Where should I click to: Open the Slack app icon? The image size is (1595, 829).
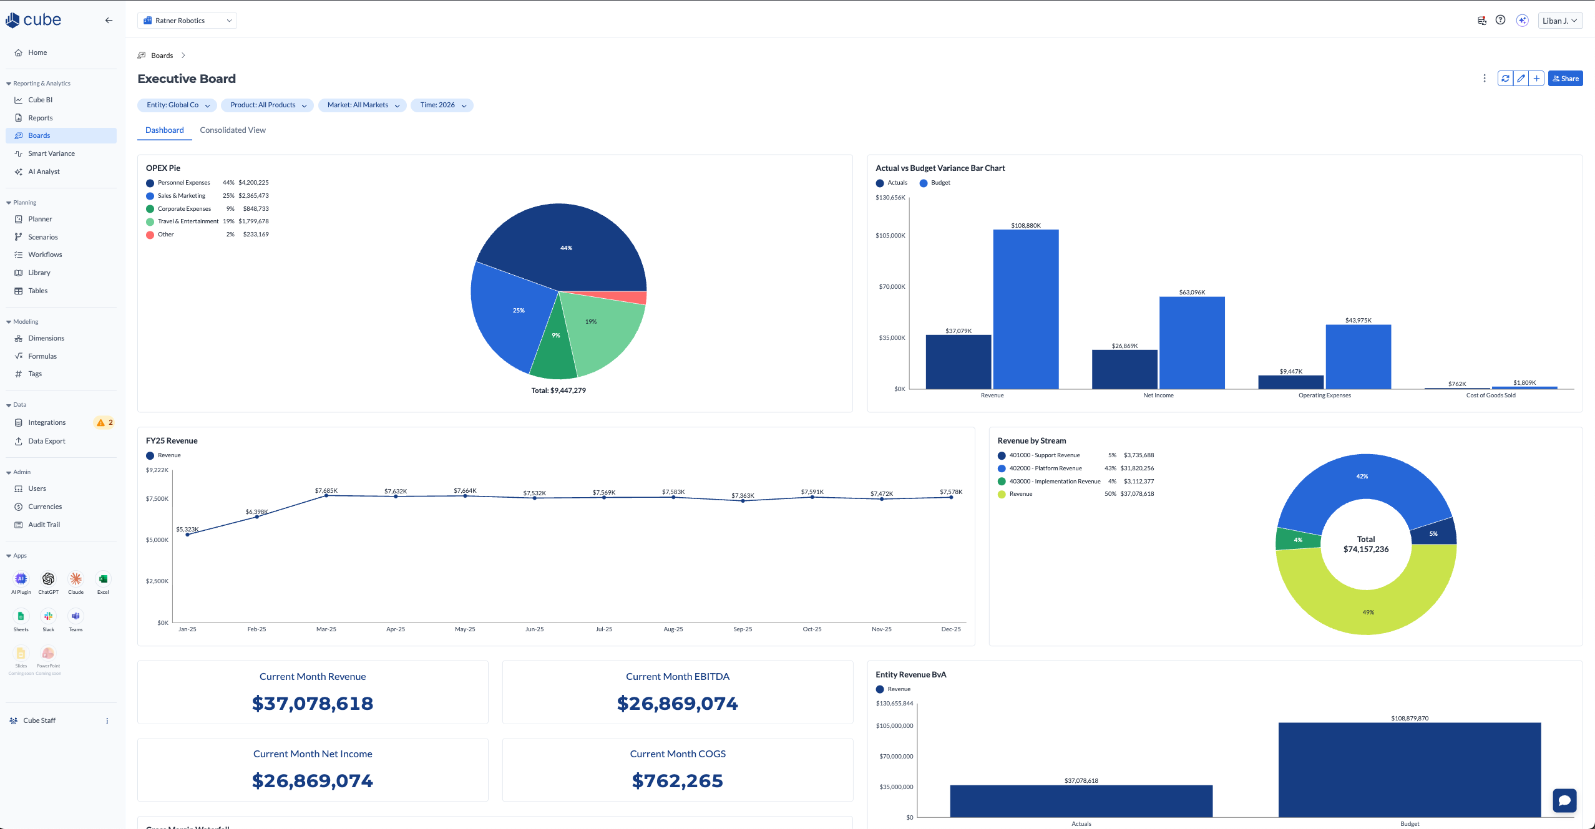pyautogui.click(x=48, y=616)
